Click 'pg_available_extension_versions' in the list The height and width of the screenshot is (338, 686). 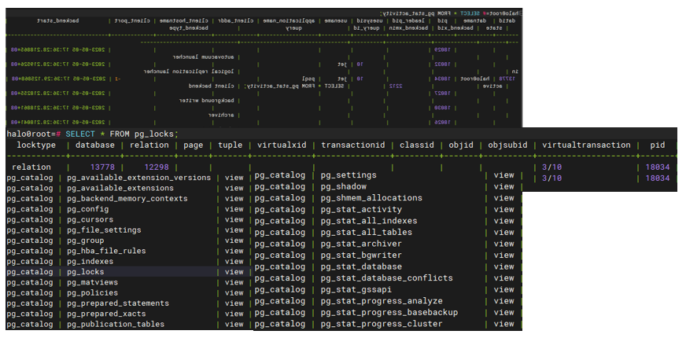138,178
